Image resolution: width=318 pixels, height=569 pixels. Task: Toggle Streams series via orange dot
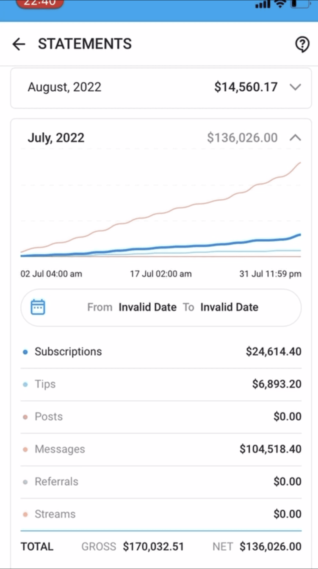pyautogui.click(x=25, y=514)
